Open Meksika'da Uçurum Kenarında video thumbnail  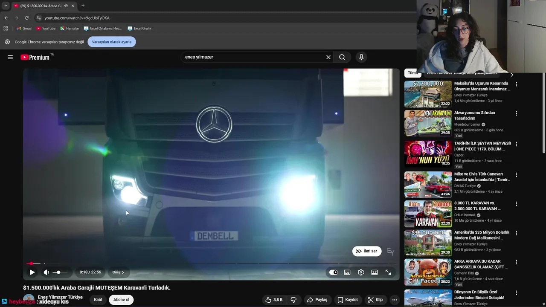428,94
